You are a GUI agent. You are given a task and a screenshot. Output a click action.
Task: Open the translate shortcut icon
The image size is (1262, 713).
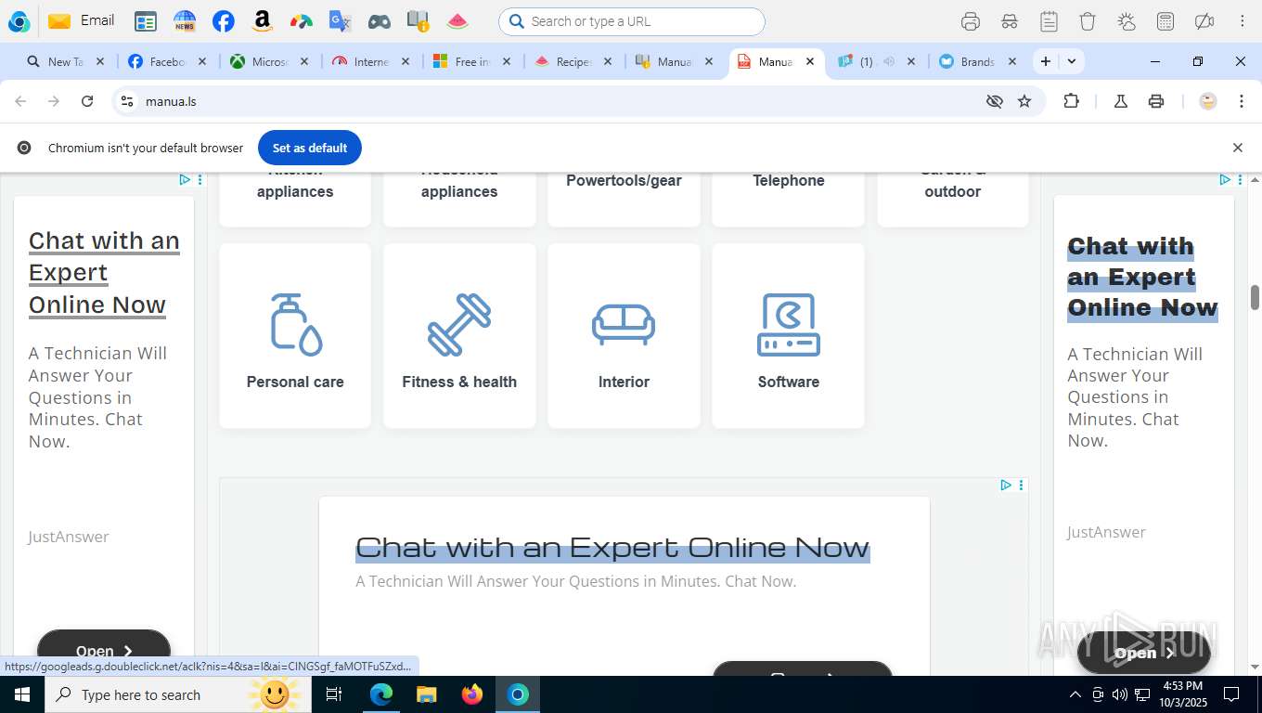(x=341, y=21)
